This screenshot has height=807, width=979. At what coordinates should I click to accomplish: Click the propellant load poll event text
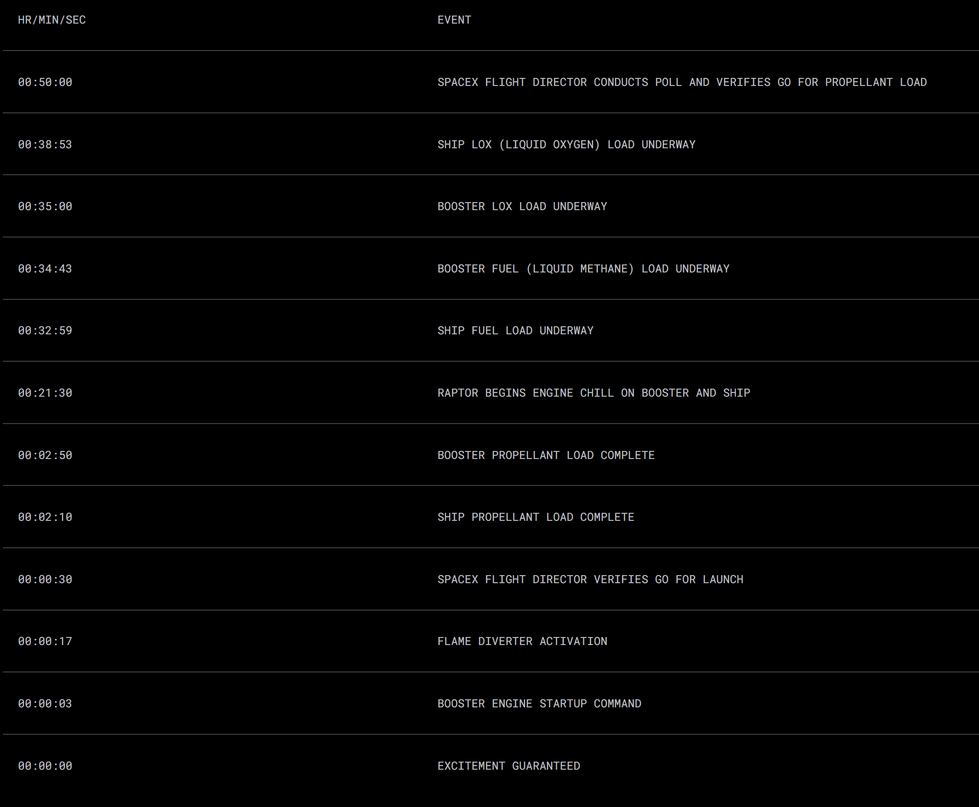click(x=682, y=82)
